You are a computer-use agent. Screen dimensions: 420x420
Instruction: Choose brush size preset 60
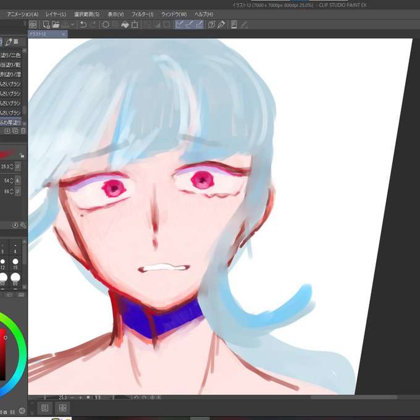tap(15, 279)
